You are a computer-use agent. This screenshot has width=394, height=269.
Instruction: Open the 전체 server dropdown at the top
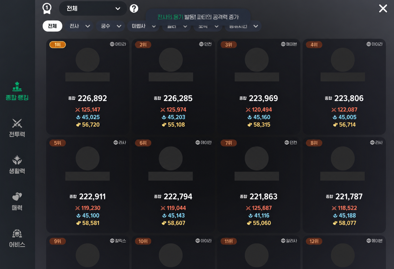[x=93, y=9]
